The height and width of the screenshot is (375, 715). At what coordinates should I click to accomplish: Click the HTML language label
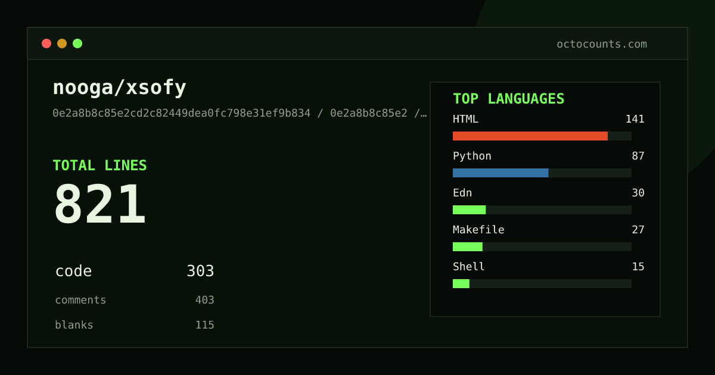(x=465, y=119)
